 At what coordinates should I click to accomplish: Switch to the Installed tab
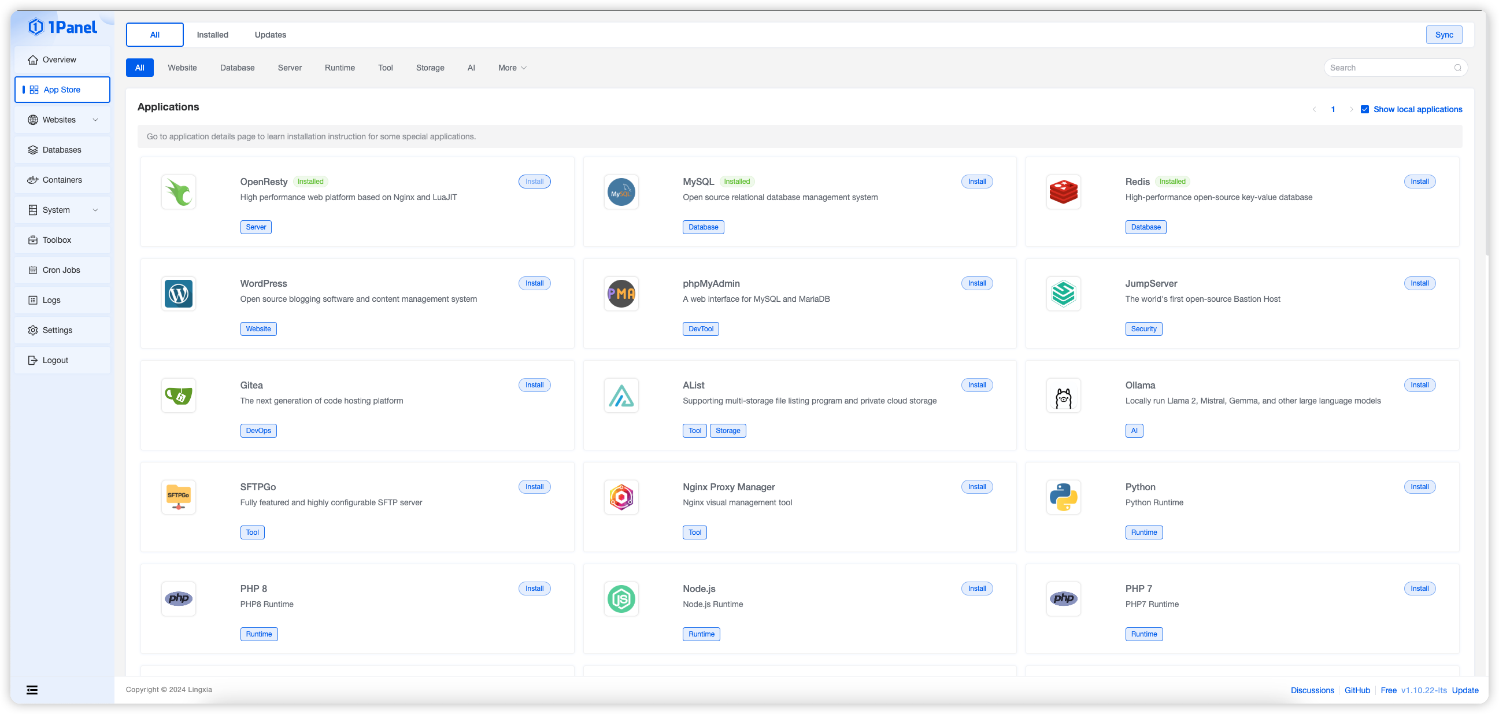pyautogui.click(x=212, y=35)
